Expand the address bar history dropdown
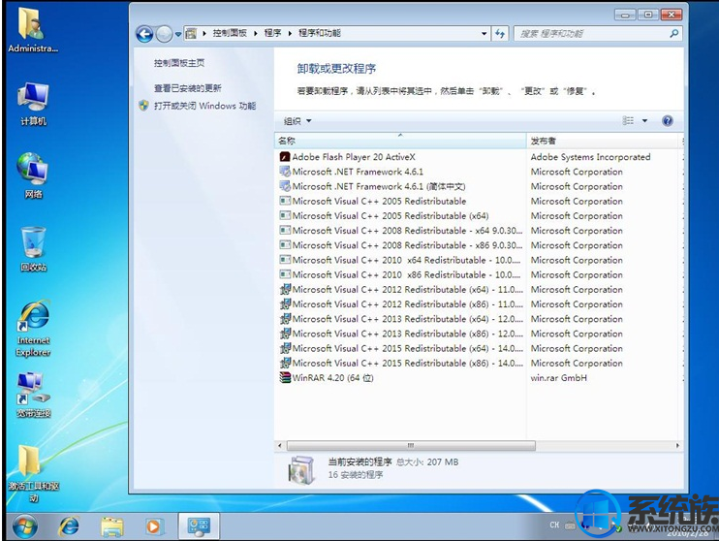Viewport: 719px width, 541px height. 484,34
